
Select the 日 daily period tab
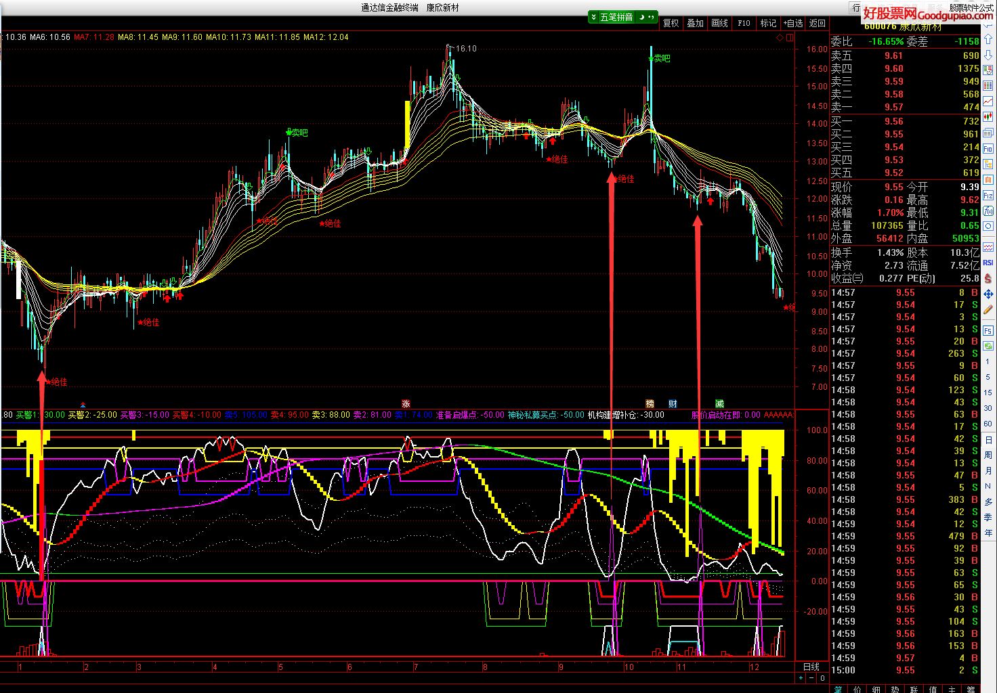988,440
